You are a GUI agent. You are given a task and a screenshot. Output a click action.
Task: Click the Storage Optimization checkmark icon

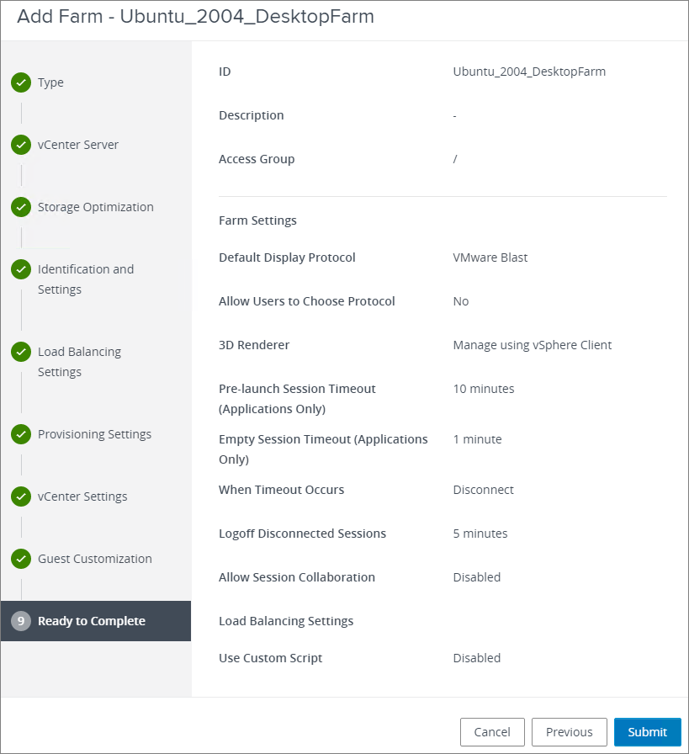[x=21, y=207]
